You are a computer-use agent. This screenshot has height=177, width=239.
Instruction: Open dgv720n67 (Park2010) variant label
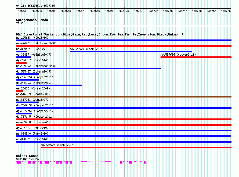32,60
